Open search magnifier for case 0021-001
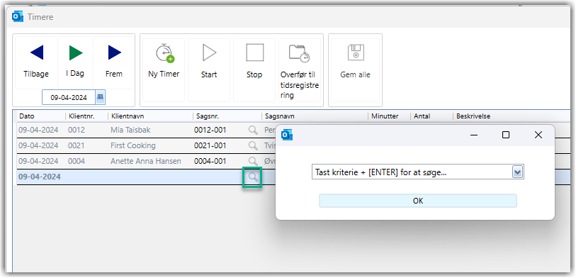 pos(253,145)
